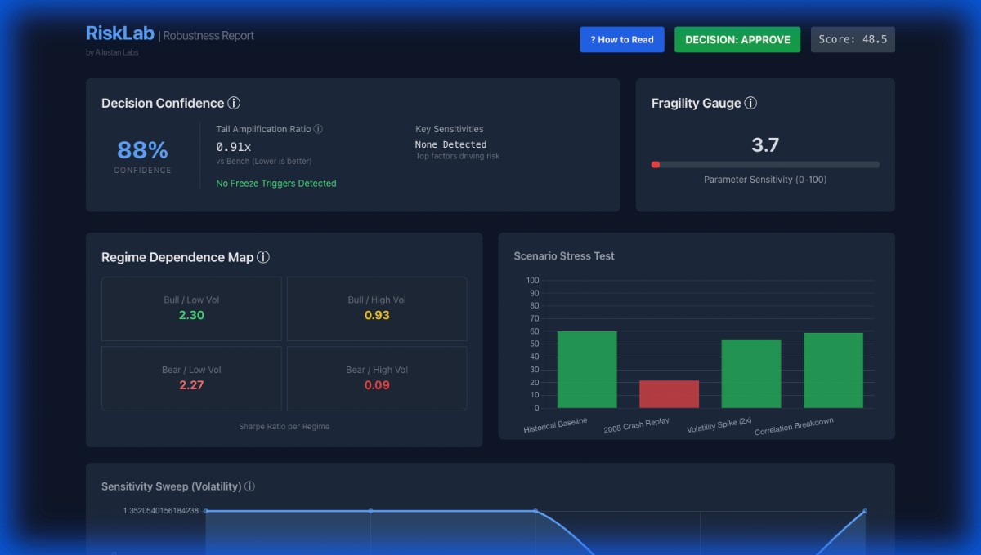
Task: Click the Volatility Spike (2x) bar
Action: [x=751, y=374]
